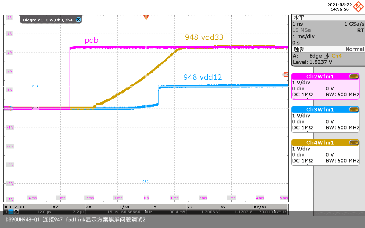Click Ch4Wfm1 BW: 500 MHz bandwidth

(342, 161)
